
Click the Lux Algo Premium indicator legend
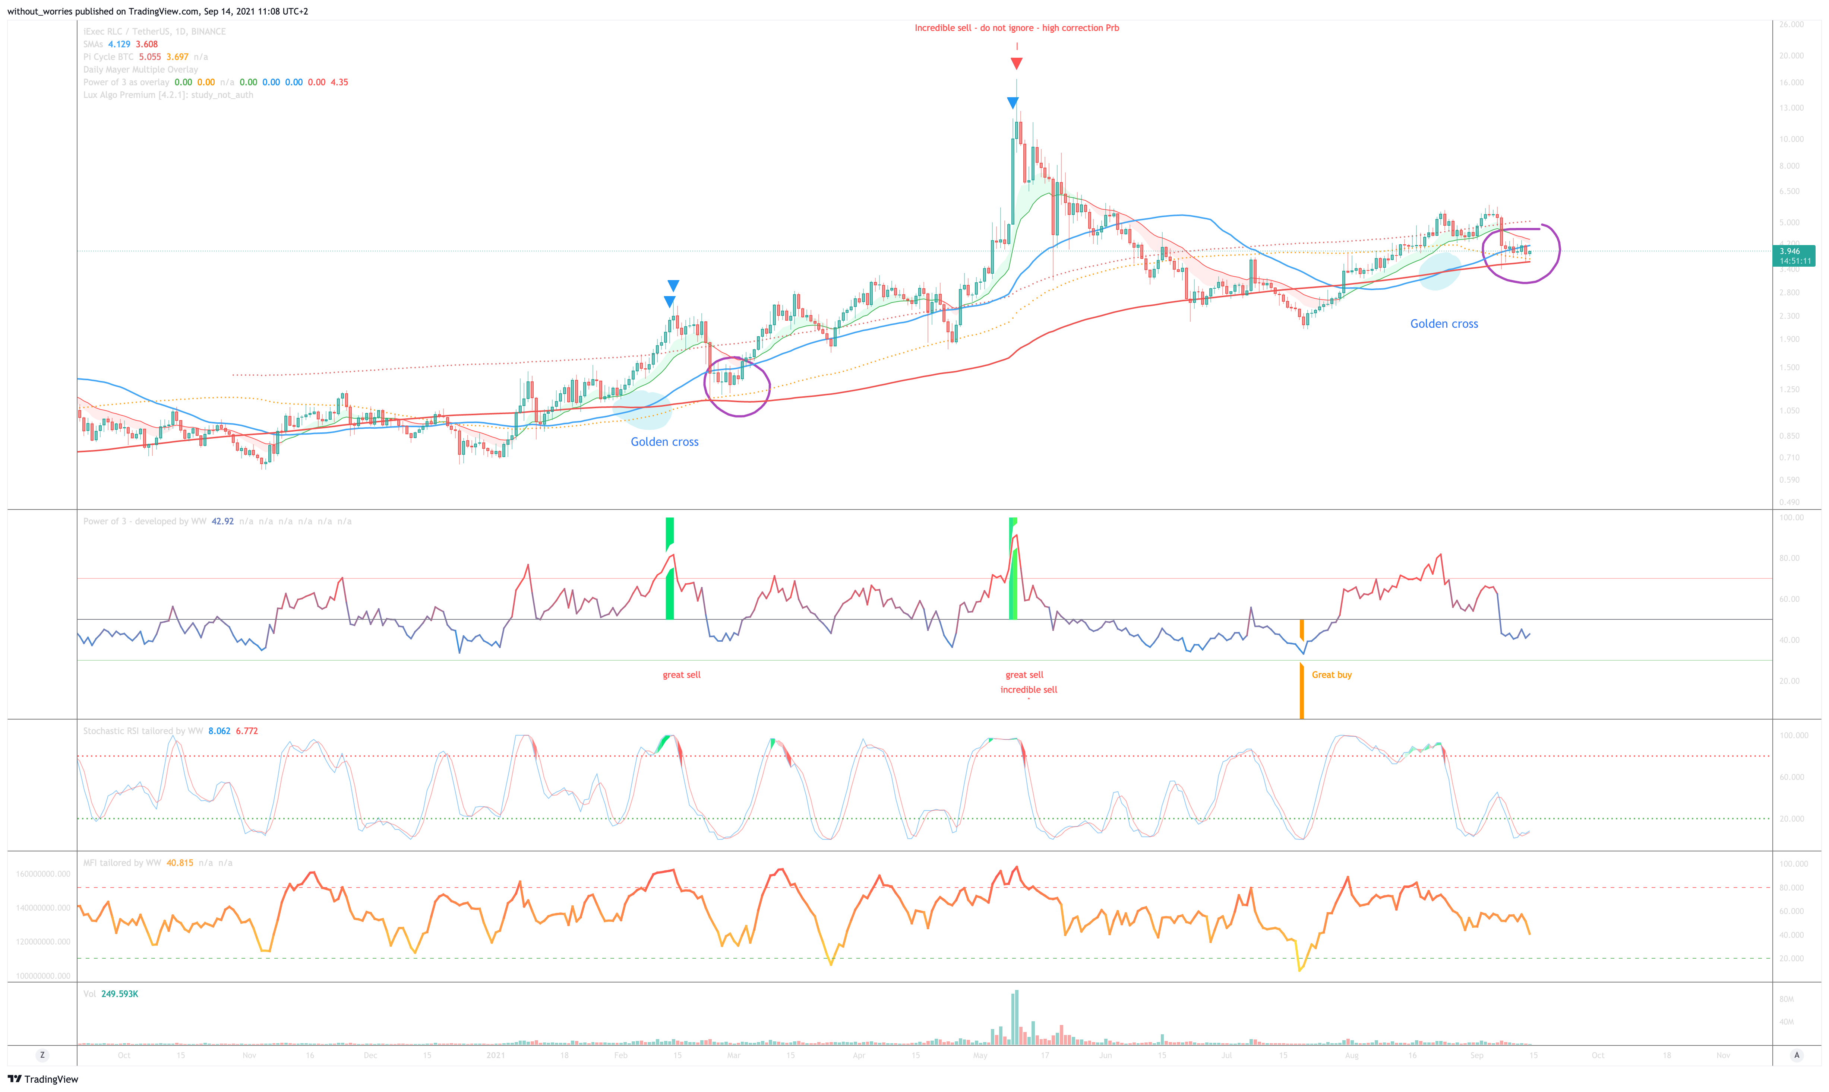pyautogui.click(x=168, y=95)
